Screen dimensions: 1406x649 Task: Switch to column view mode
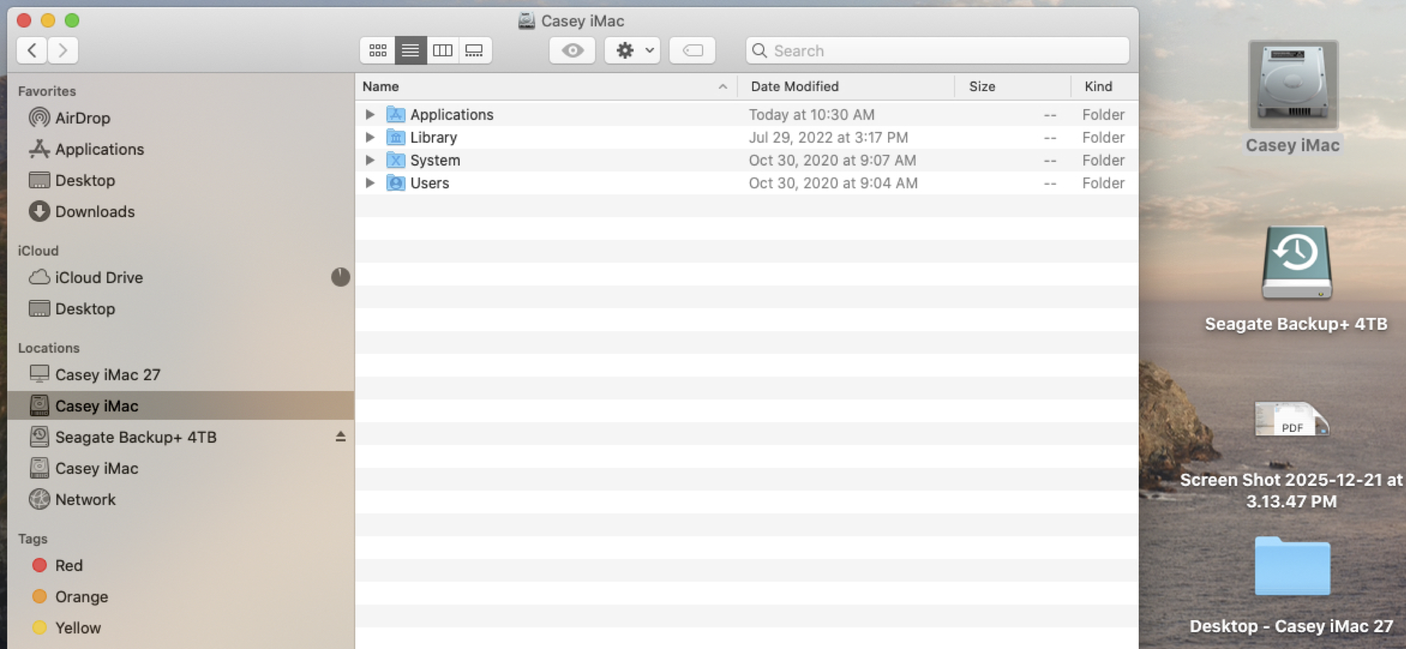point(442,51)
